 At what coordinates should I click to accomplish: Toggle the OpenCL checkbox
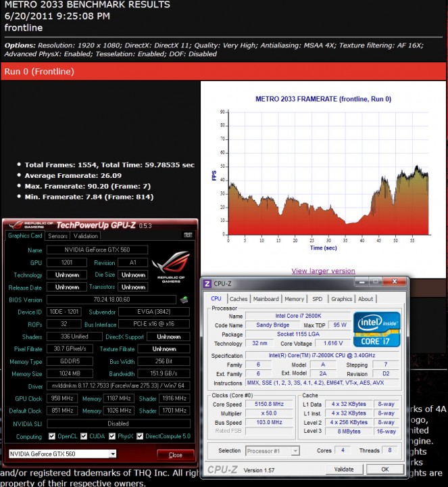[x=52, y=436]
